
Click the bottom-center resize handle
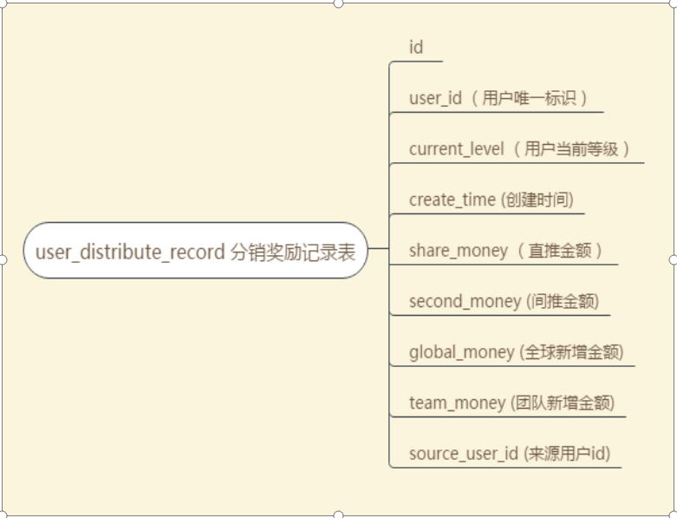click(338, 515)
